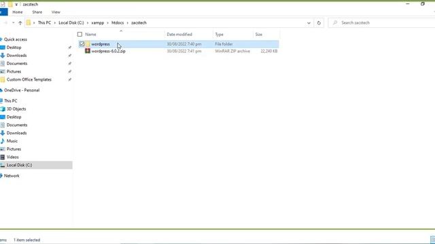Select This PC in navigation pane
This screenshot has height=244, width=435.
click(11, 101)
